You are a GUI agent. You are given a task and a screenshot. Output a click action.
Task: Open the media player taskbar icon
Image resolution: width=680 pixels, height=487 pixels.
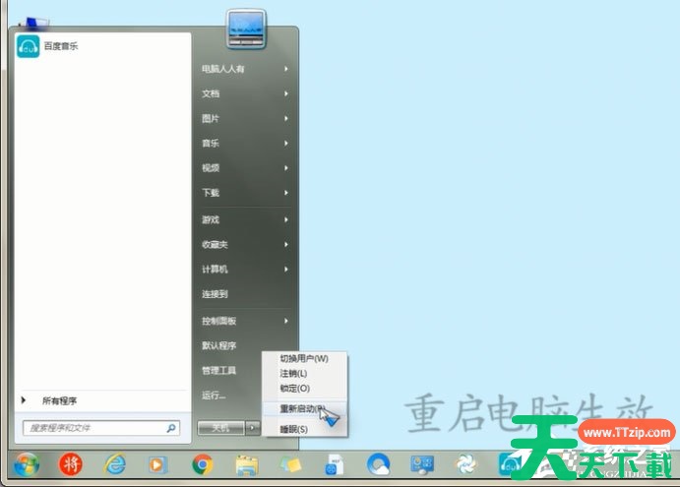157,463
